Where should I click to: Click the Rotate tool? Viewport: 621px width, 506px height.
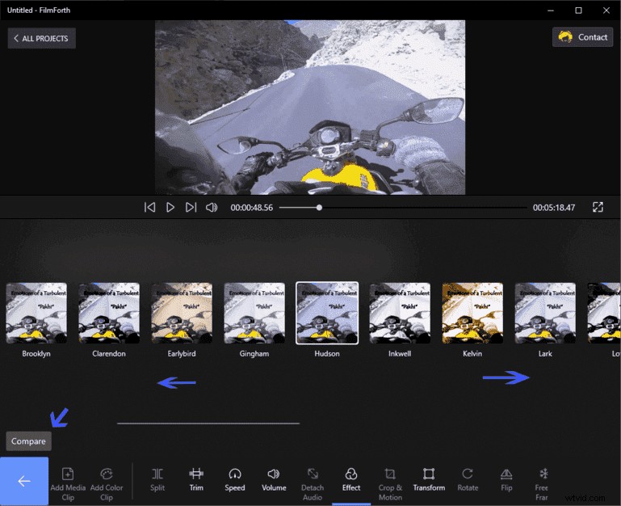tap(468, 479)
